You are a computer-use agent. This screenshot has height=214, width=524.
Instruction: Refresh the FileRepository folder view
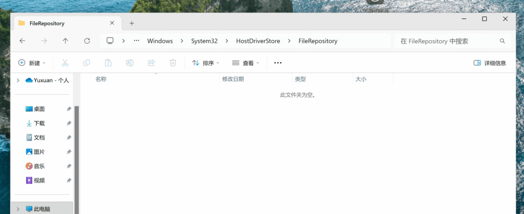pyautogui.click(x=87, y=41)
